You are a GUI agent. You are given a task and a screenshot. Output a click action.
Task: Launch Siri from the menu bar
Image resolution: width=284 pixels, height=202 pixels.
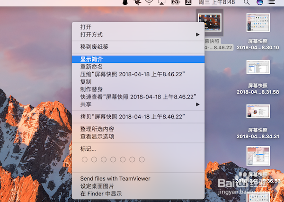point(260,2)
